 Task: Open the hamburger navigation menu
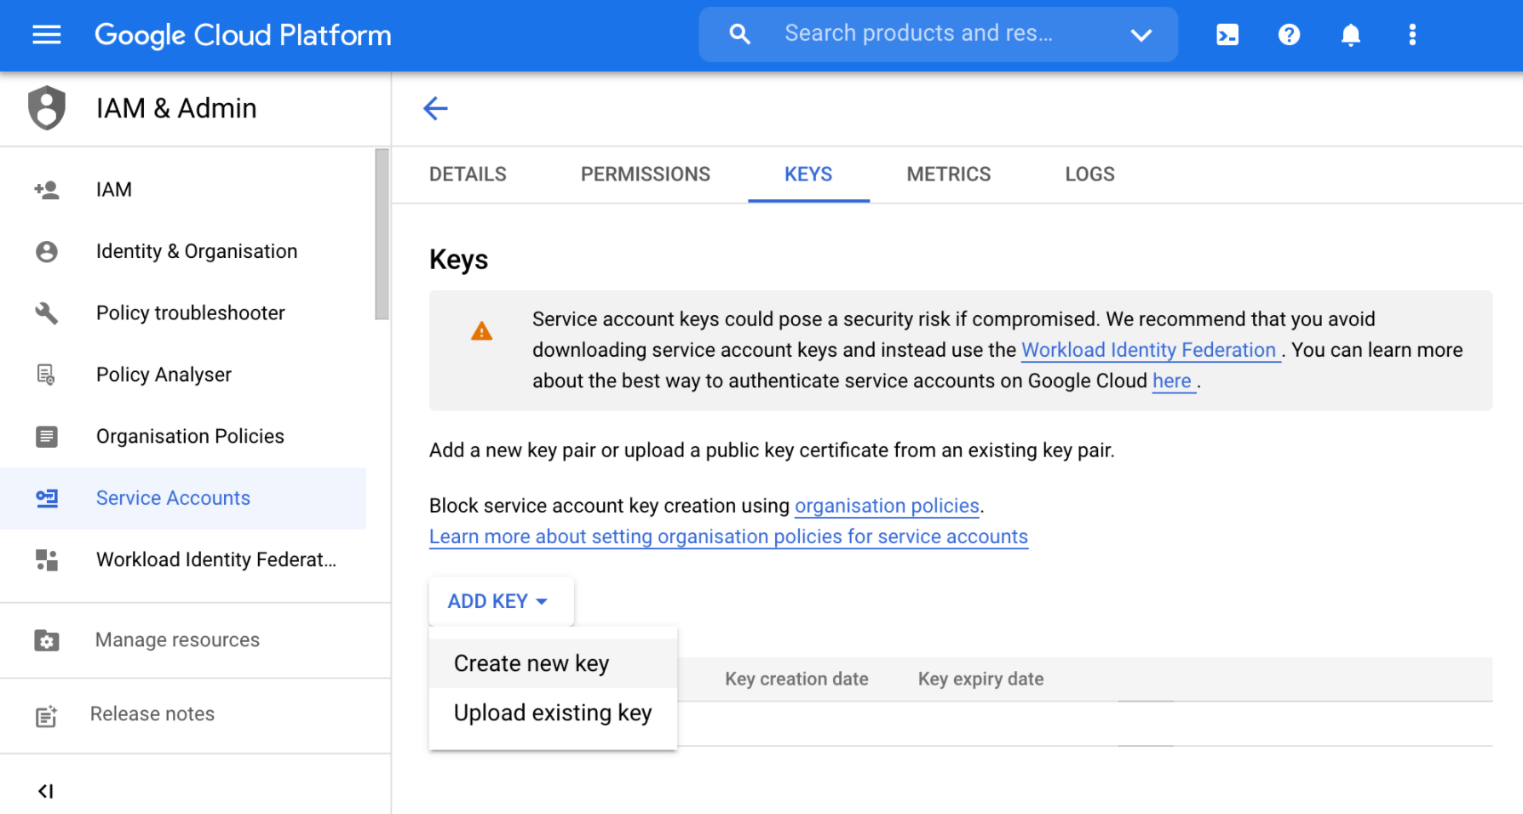pyautogui.click(x=46, y=35)
